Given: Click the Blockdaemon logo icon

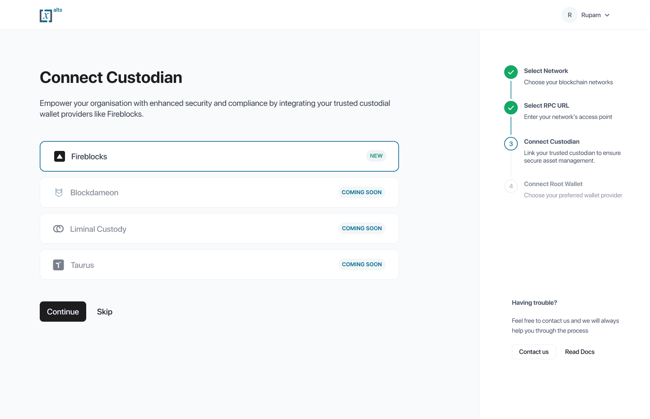Looking at the screenshot, I should pyautogui.click(x=59, y=192).
